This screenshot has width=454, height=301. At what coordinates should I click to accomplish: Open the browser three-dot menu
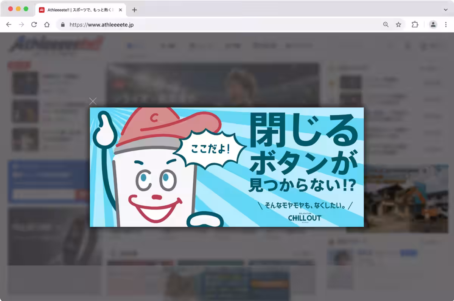(446, 25)
